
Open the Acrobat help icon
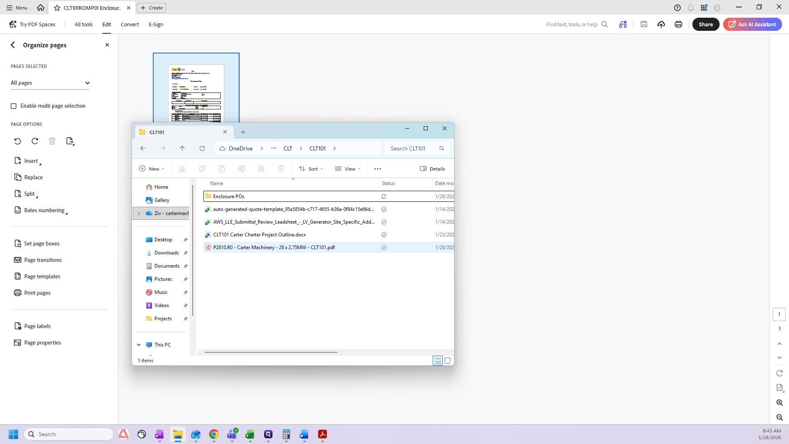click(x=678, y=7)
